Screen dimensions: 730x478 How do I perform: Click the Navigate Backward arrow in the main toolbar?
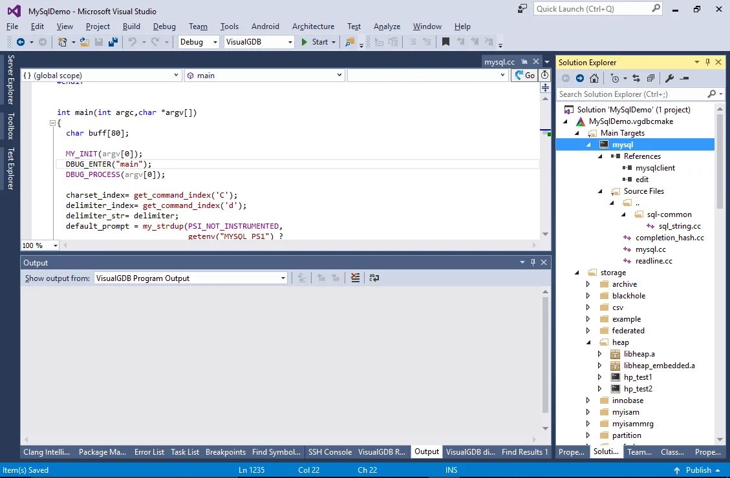[x=21, y=42]
